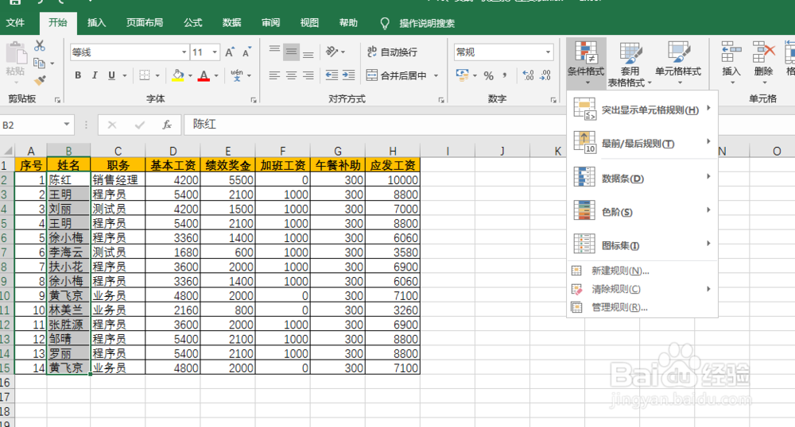Click the Borders icon
795x427 pixels.
(x=145, y=75)
